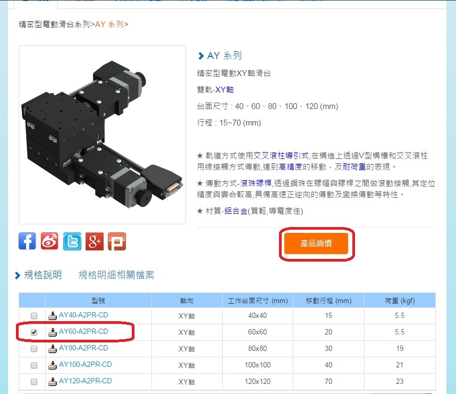This screenshot has width=456, height=394.
Task: Open the AY40-A2PR-CD model link
Action: pos(83,315)
